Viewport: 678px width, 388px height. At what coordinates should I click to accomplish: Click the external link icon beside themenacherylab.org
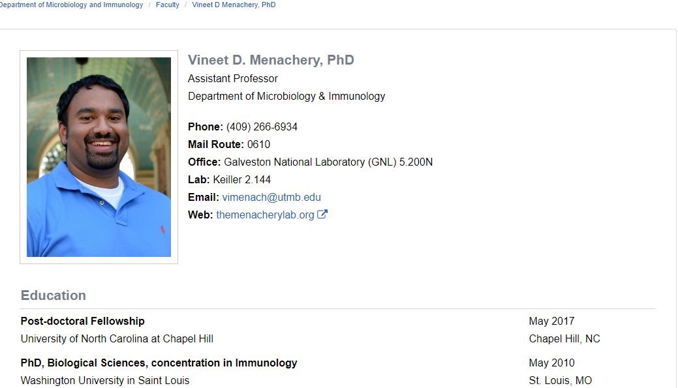(322, 215)
